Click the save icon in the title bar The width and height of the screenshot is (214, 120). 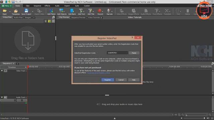[13, 2]
